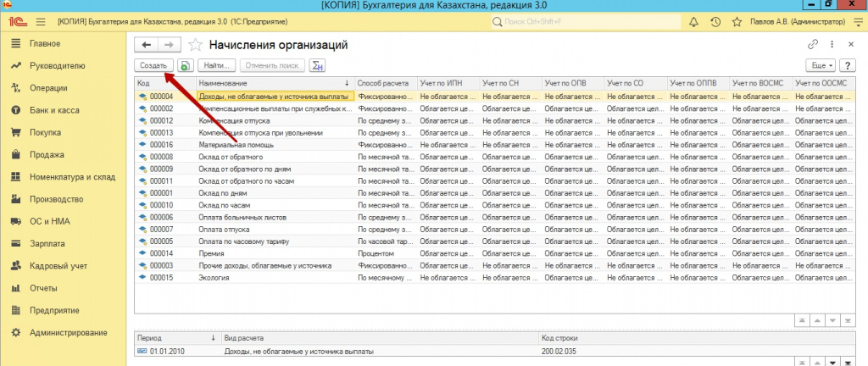Select the row Материальная помощь
868x366 pixels.
(x=495, y=145)
